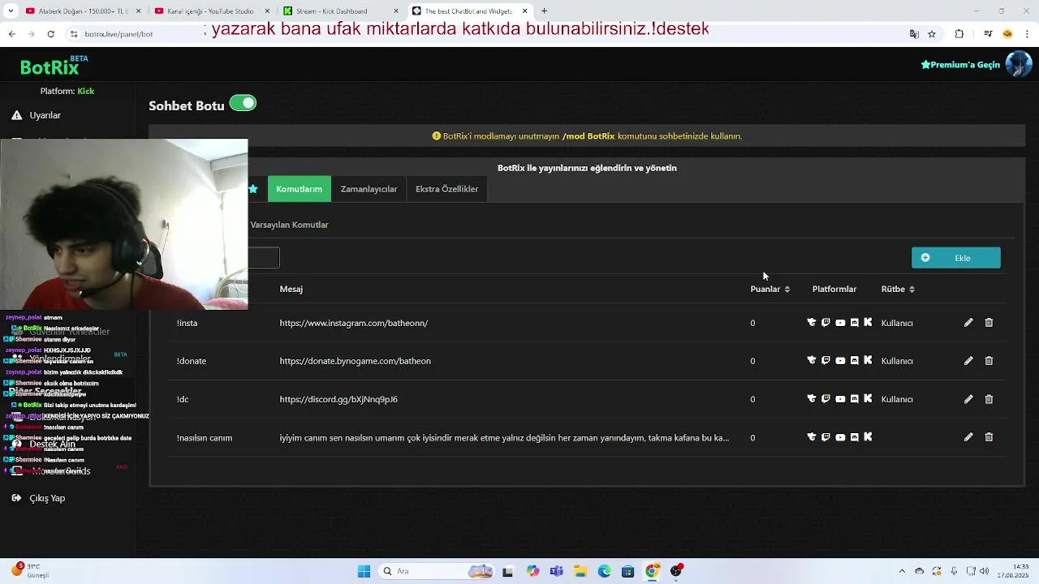Expand the system tray hidden icons chevron
Viewport: 1039px width, 584px height.
pyautogui.click(x=902, y=571)
